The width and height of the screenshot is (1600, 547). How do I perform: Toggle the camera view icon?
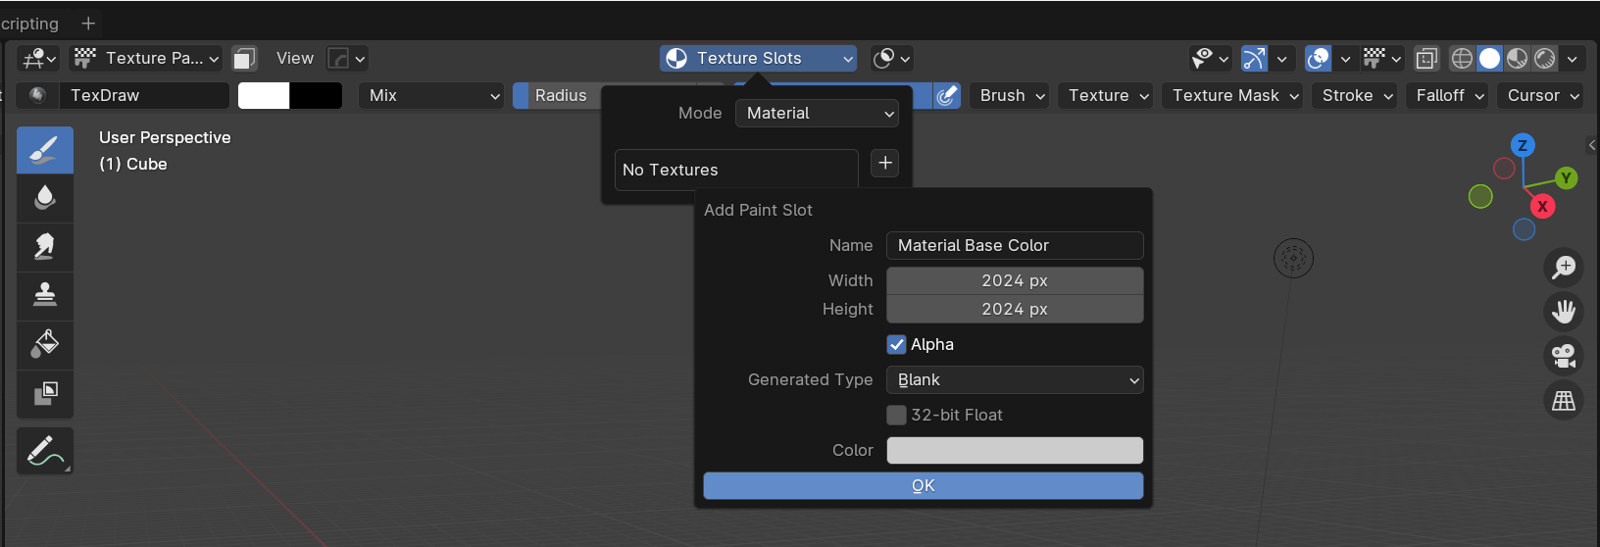tap(1564, 356)
